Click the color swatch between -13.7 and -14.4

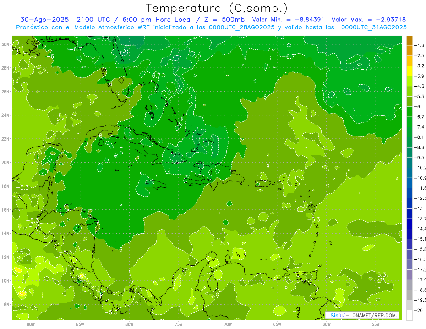(x=409, y=224)
